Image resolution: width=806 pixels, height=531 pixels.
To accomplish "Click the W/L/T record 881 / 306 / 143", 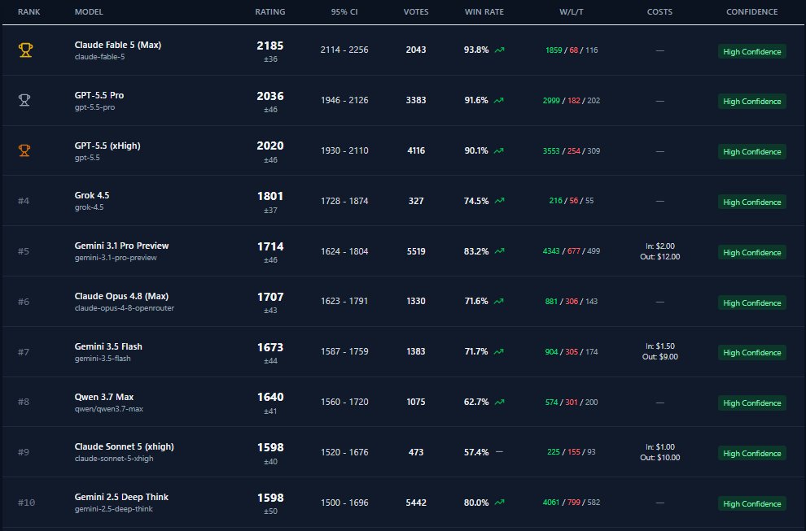I will click(572, 302).
